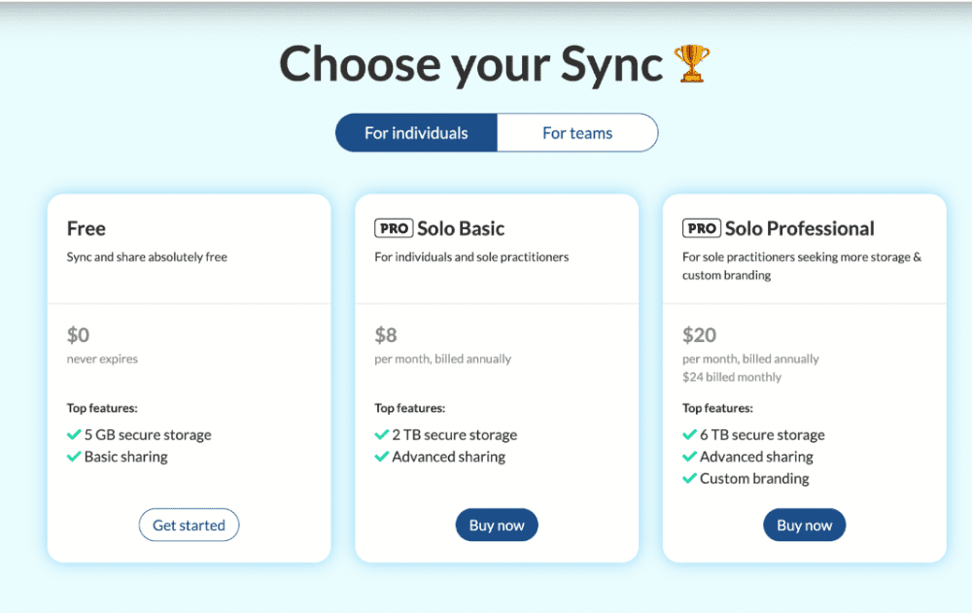Click the Free plan title
This screenshot has height=613, width=972.
[x=87, y=228]
